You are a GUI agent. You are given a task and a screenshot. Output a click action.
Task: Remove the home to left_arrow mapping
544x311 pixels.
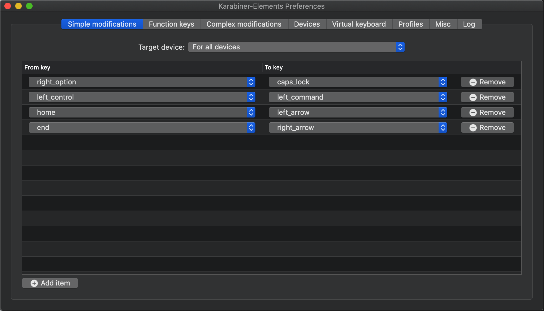487,112
